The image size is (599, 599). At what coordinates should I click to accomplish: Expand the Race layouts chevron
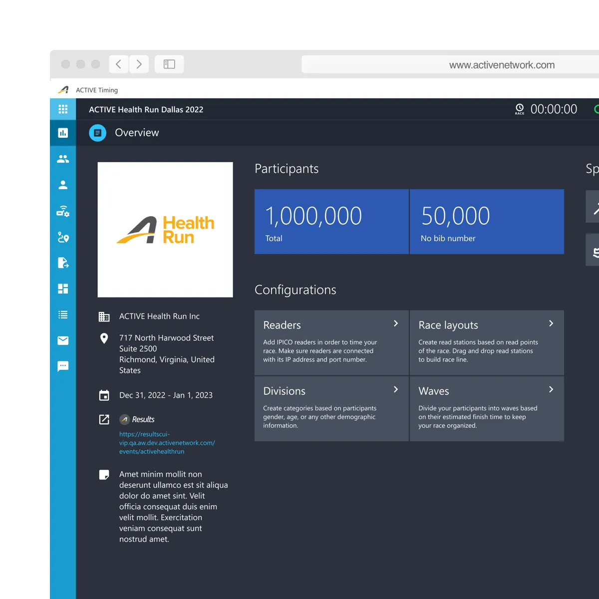pos(551,323)
